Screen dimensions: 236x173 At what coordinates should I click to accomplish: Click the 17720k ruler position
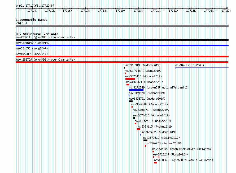tap(138, 11)
